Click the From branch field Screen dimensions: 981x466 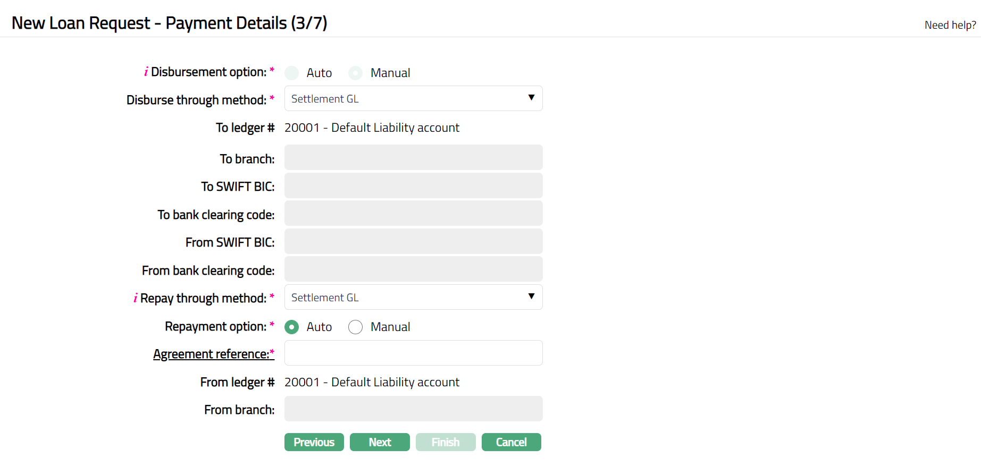[x=413, y=409]
